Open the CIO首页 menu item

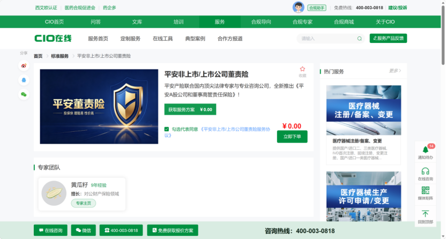coord(54,22)
